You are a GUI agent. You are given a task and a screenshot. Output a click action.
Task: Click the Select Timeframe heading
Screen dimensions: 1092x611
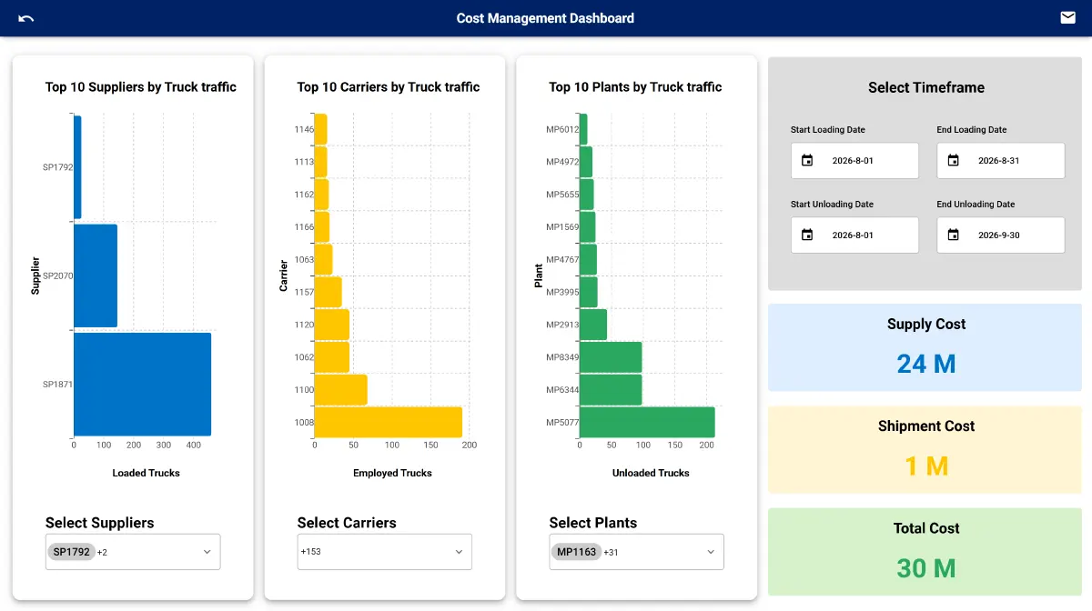tap(926, 87)
